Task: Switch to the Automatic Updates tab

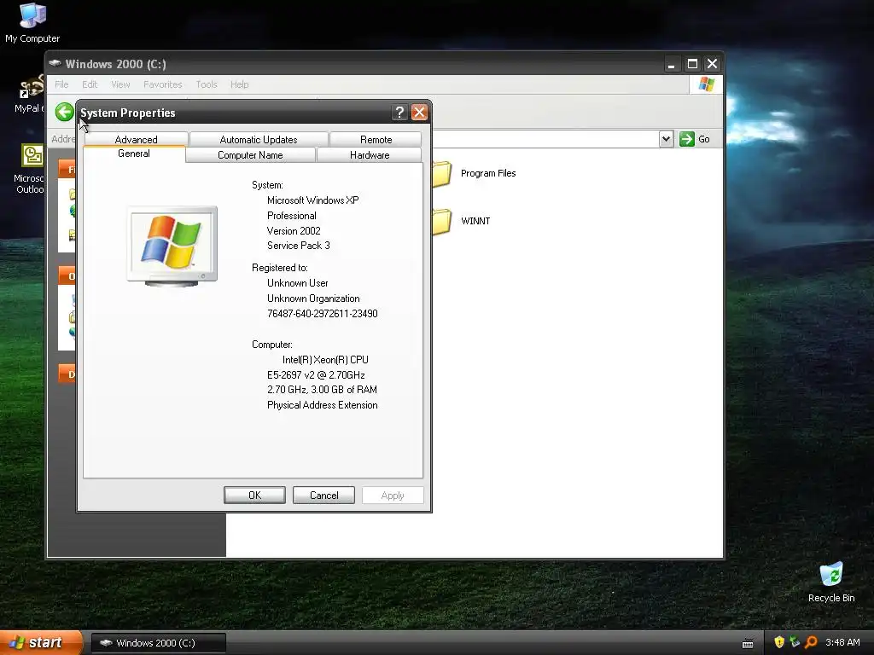Action: point(259,139)
